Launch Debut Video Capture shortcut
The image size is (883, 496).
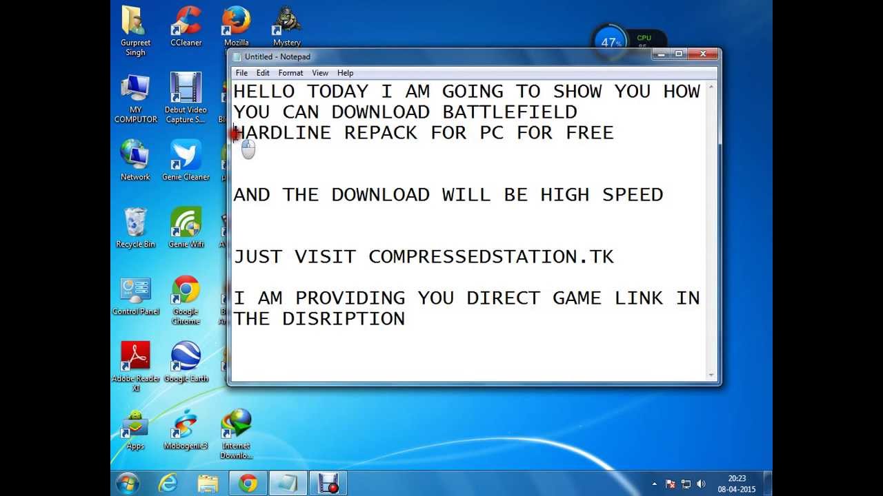[x=186, y=98]
